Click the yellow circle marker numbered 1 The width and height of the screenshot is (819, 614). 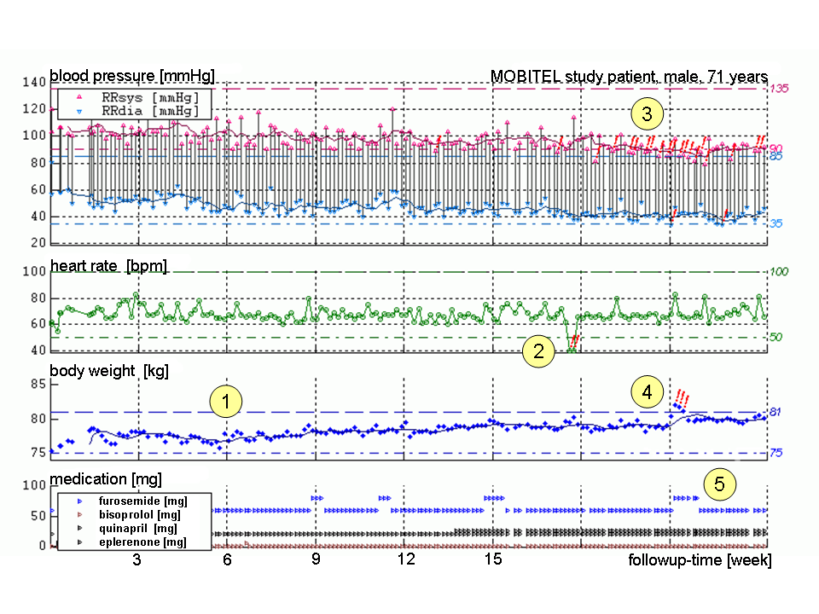226,401
